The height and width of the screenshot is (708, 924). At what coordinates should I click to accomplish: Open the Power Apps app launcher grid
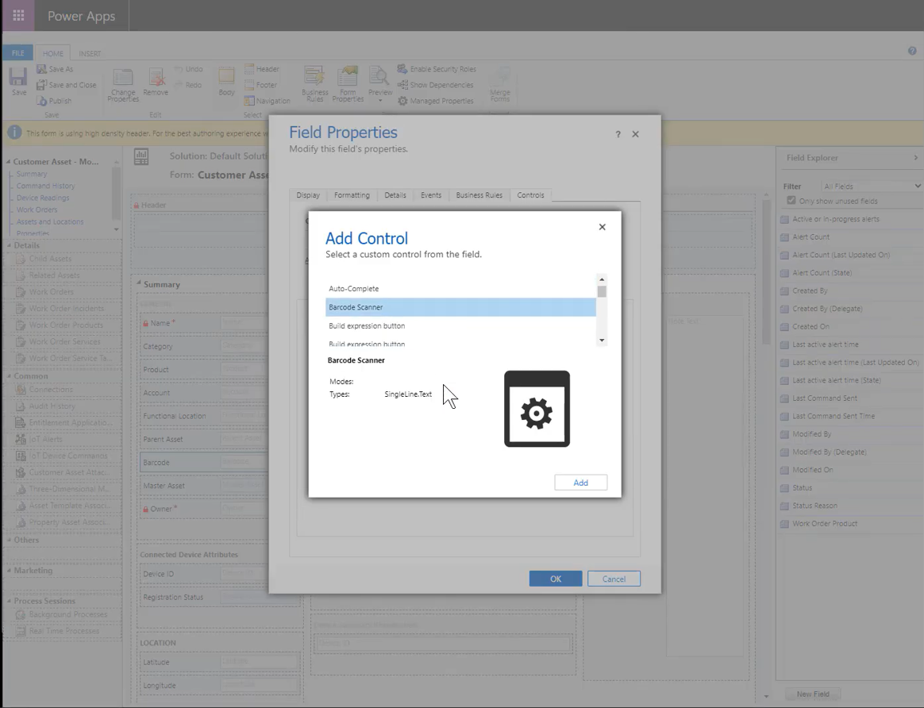(x=17, y=16)
